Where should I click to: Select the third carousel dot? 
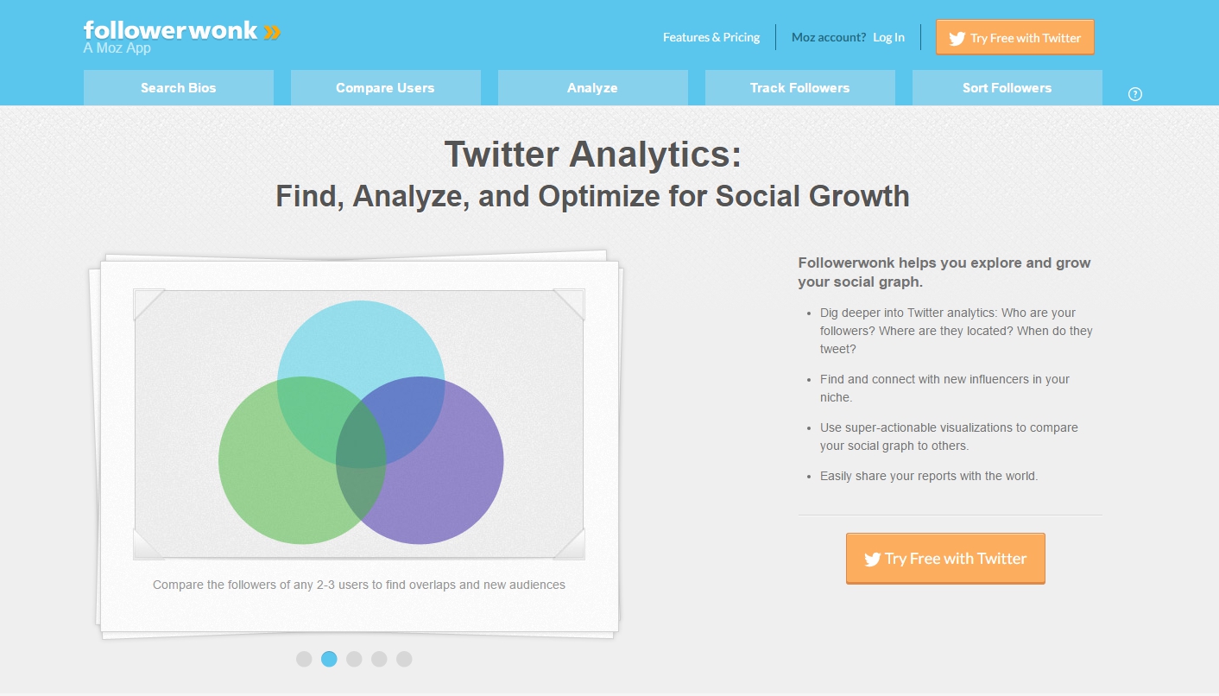(354, 659)
